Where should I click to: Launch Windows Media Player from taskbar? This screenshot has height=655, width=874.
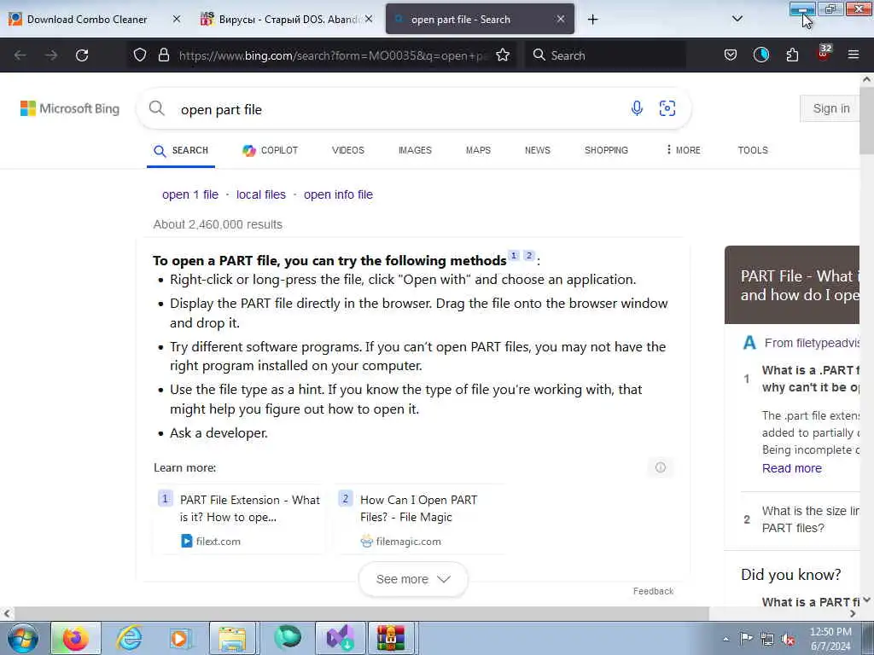click(180, 638)
